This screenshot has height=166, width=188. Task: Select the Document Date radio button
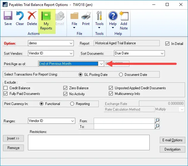click(121, 74)
